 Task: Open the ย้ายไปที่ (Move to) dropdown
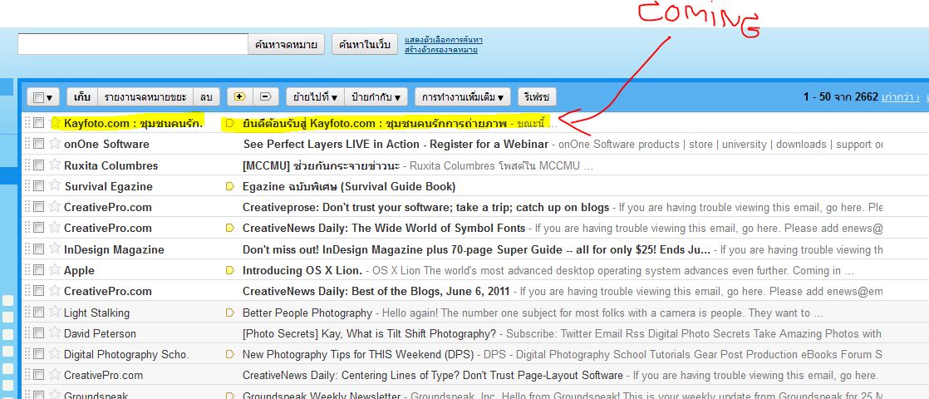coord(315,96)
